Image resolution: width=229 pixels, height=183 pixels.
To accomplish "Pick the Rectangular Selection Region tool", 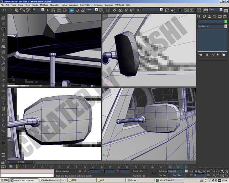I will (x=59, y=10).
